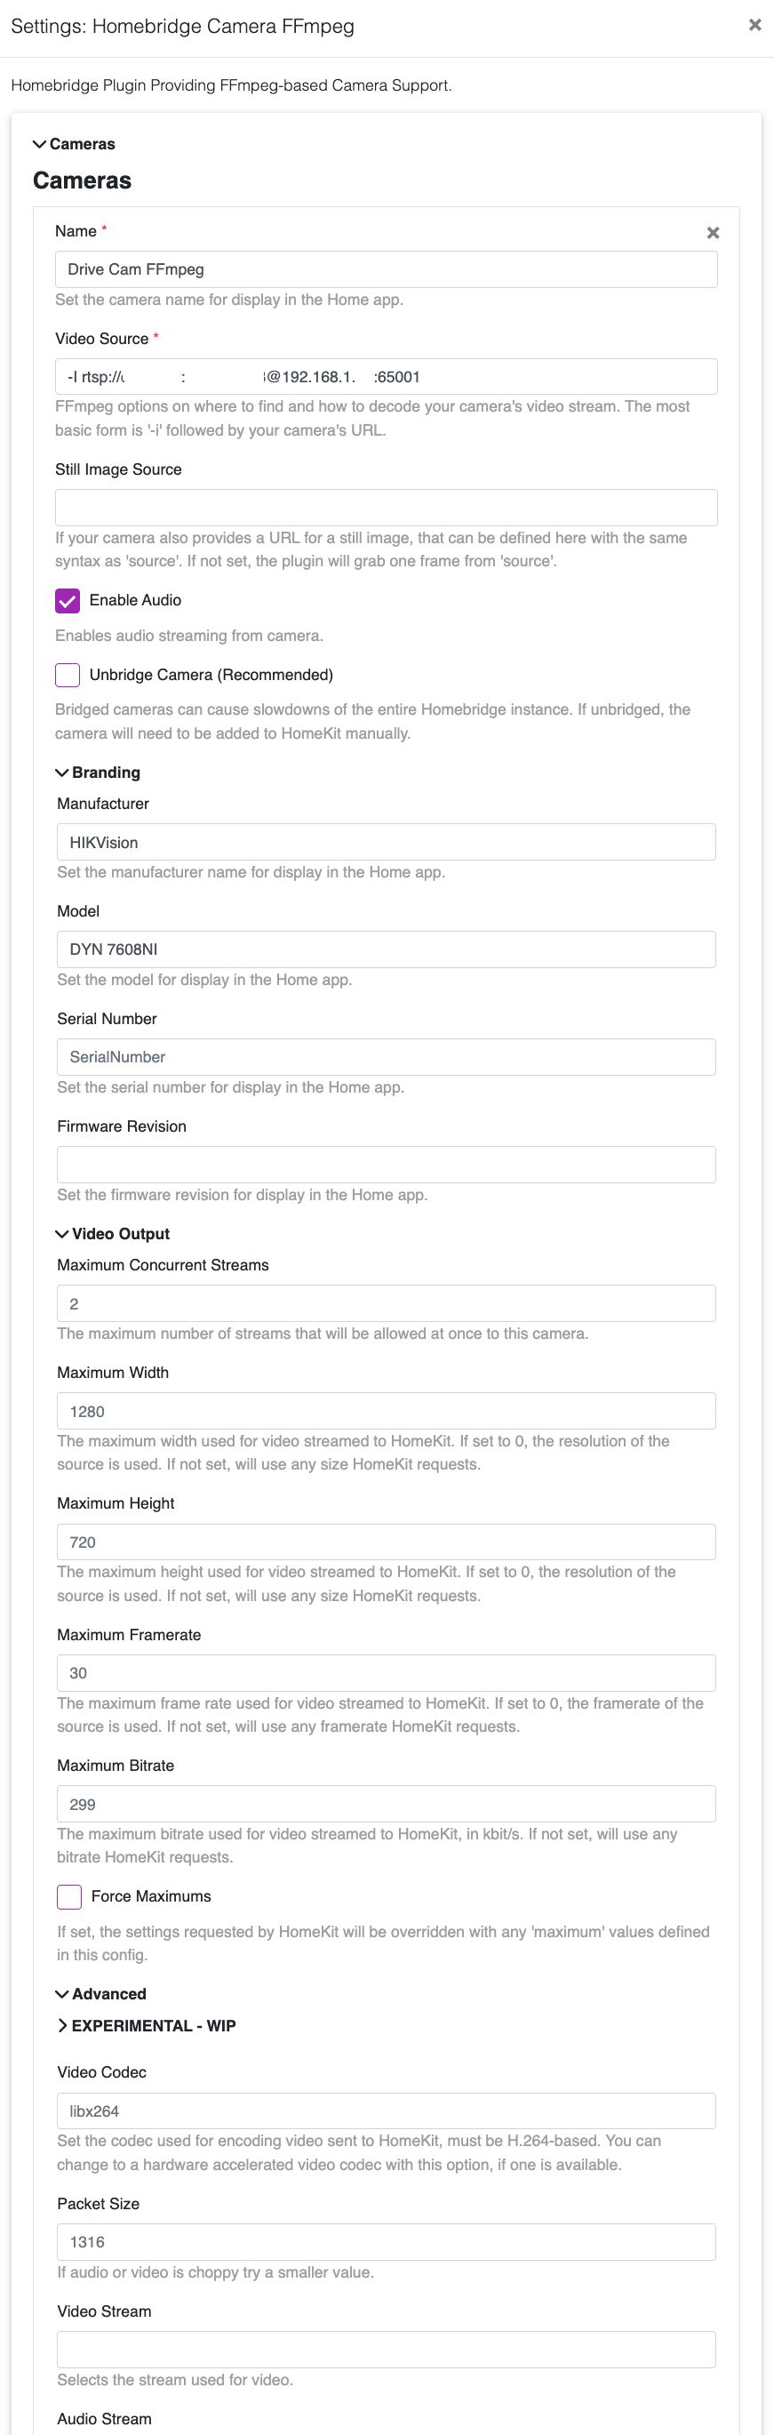
Task: Edit the Packet Size field 1316
Action: coord(386,2241)
